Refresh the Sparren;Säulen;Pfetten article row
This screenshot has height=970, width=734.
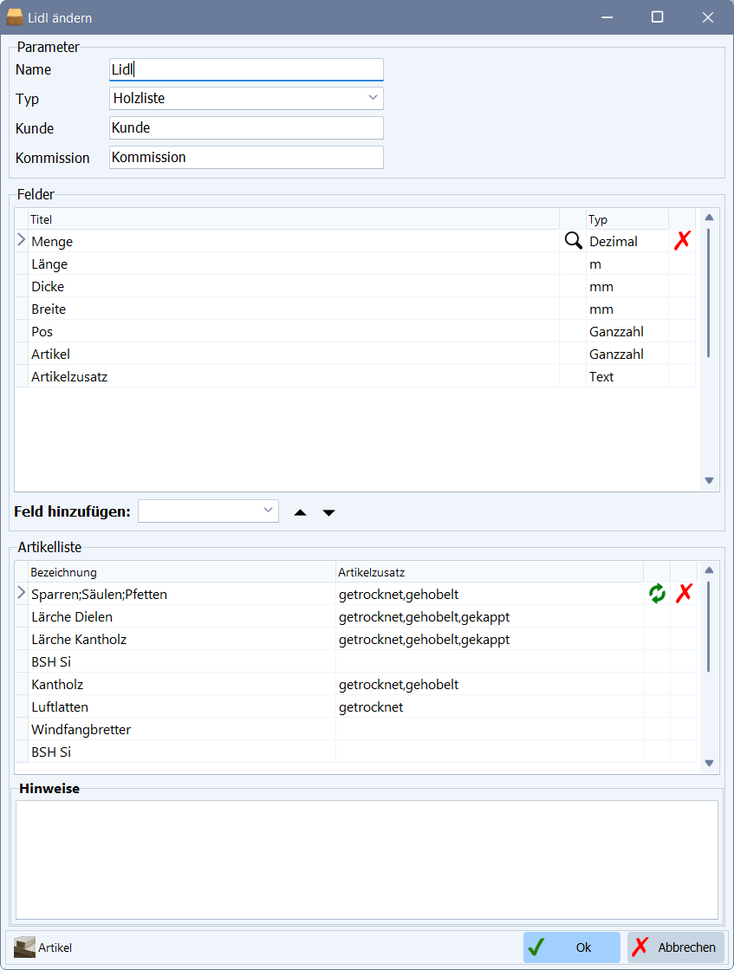[x=657, y=593]
